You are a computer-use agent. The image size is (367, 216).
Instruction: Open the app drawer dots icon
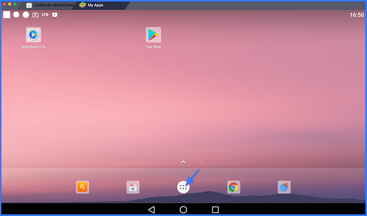click(183, 187)
